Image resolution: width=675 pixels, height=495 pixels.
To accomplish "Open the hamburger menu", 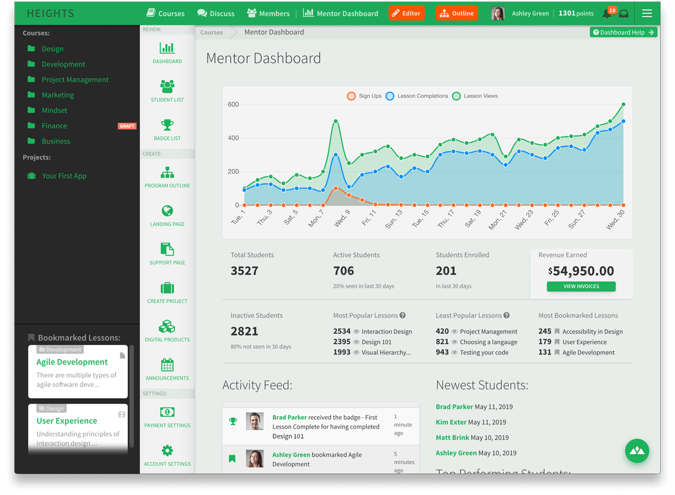I will click(647, 13).
